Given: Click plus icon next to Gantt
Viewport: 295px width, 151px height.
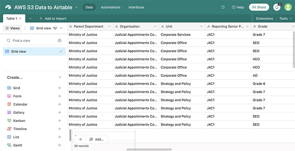Looking at the screenshot, I should (x=59, y=145).
